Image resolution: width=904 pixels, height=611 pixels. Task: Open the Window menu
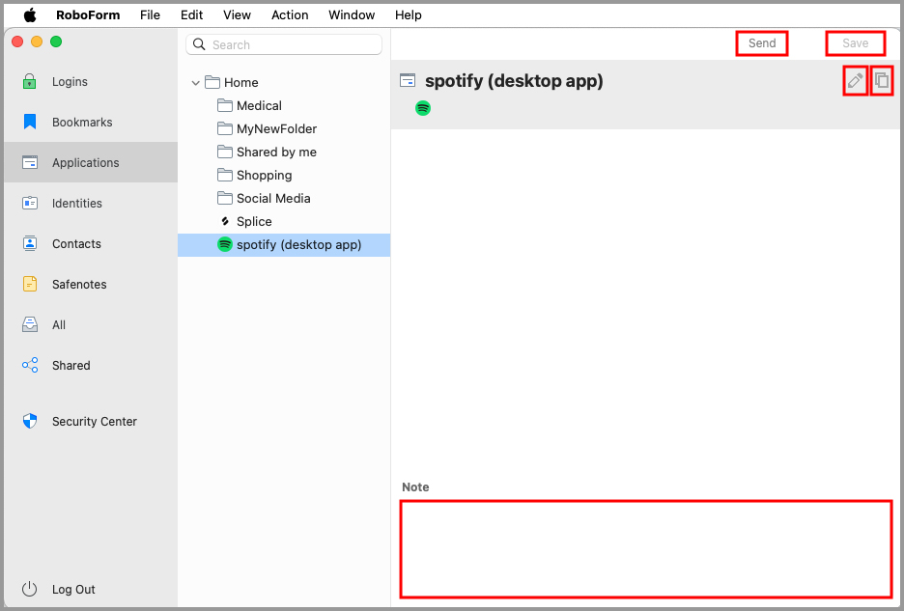(x=352, y=15)
